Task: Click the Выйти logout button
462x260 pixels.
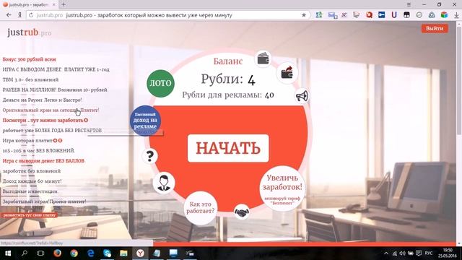Action: [435, 28]
